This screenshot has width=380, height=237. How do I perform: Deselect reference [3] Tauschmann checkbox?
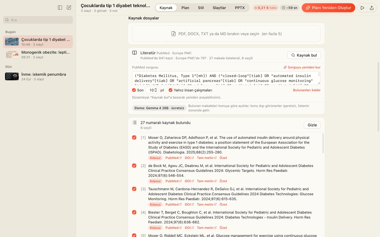(134, 189)
